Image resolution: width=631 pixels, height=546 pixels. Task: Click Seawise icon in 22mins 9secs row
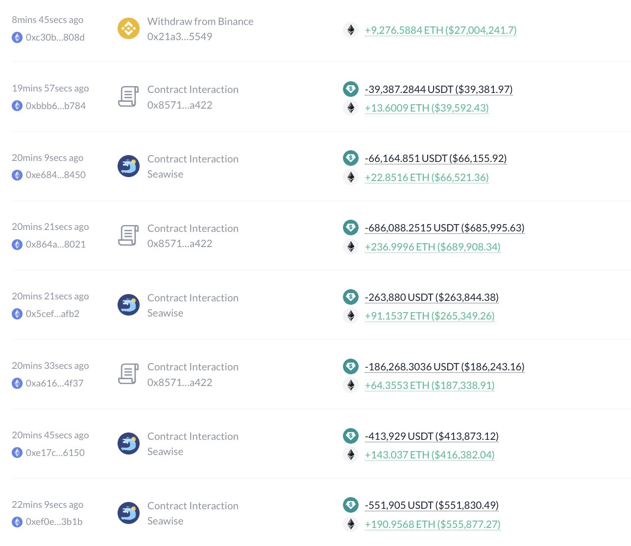pyautogui.click(x=128, y=513)
